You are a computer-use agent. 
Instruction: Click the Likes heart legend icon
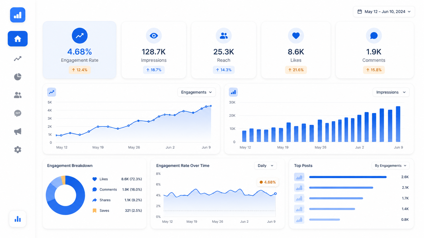pos(95,179)
